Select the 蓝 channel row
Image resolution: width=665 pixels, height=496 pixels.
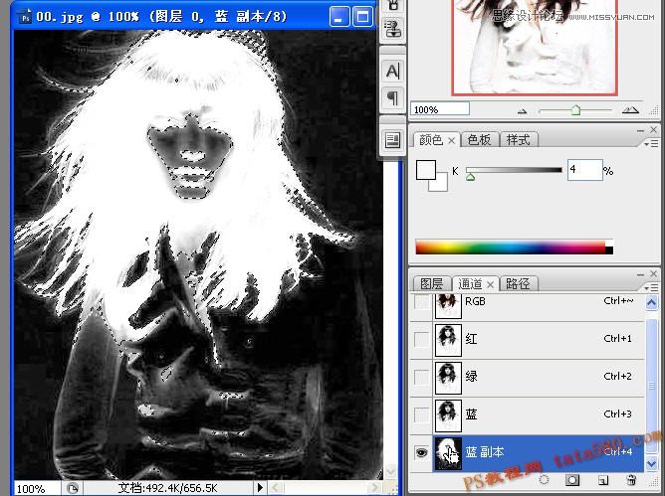[x=528, y=414]
